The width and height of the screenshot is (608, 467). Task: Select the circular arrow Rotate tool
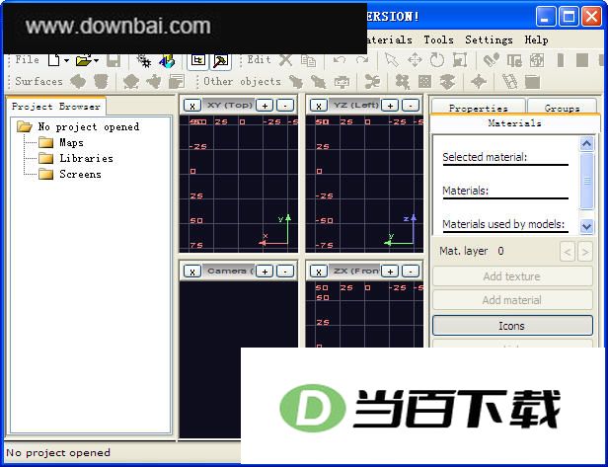point(437,60)
